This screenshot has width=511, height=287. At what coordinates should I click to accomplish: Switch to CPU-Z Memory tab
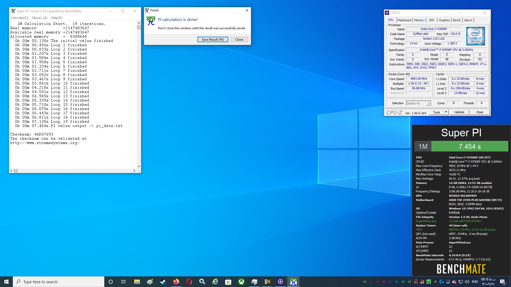point(419,20)
